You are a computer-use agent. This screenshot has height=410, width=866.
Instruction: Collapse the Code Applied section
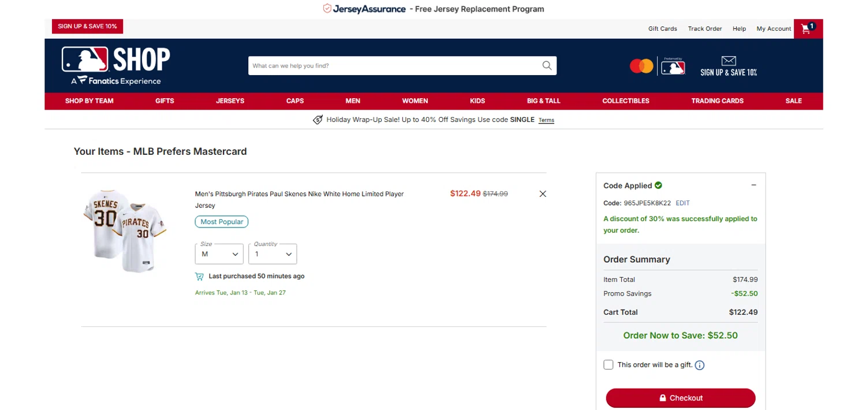753,185
